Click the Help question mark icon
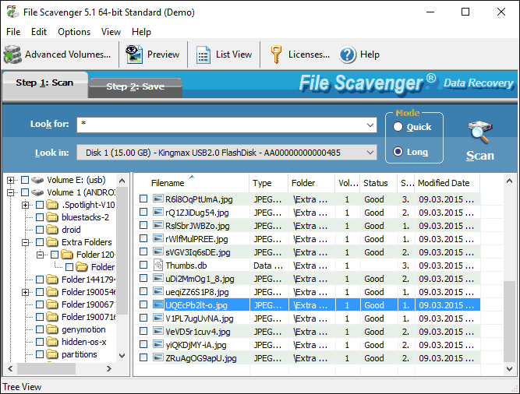The width and height of the screenshot is (520, 394). coord(348,55)
